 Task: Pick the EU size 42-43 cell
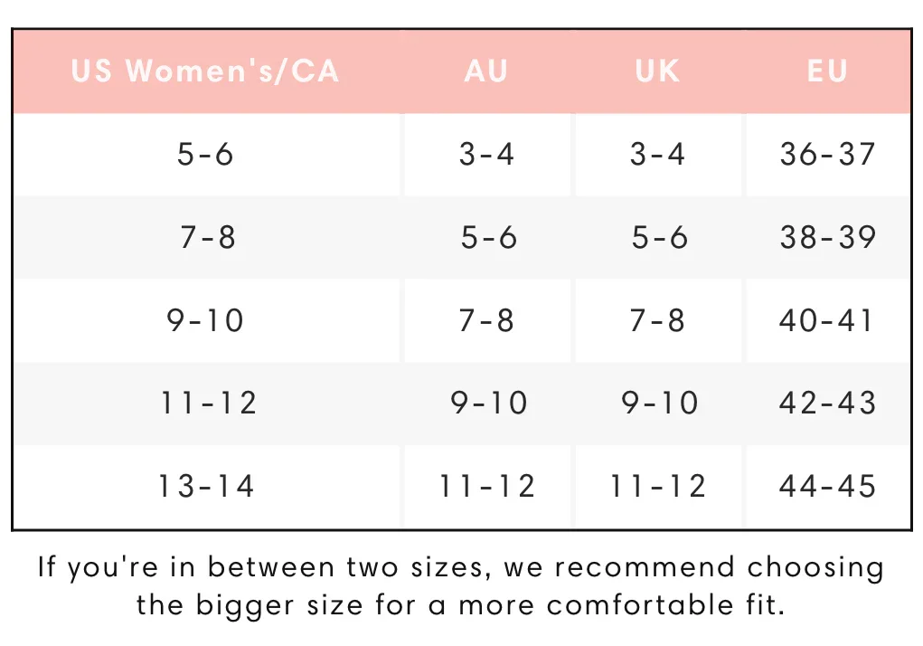tap(827, 403)
